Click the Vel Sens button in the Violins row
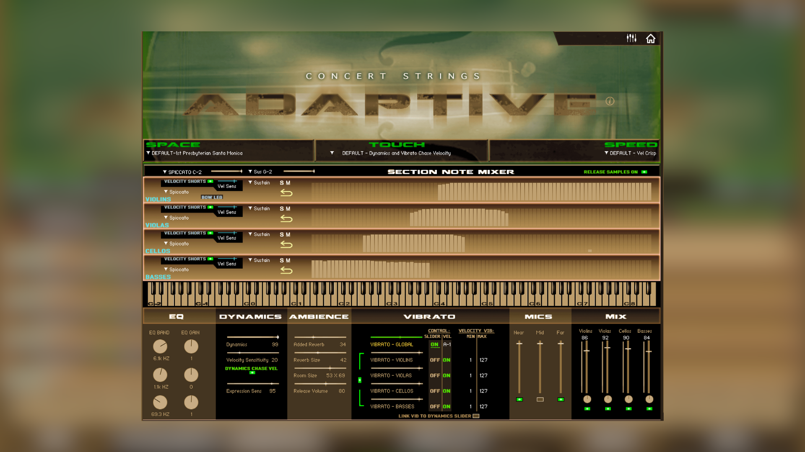805x452 pixels. pyautogui.click(x=228, y=186)
